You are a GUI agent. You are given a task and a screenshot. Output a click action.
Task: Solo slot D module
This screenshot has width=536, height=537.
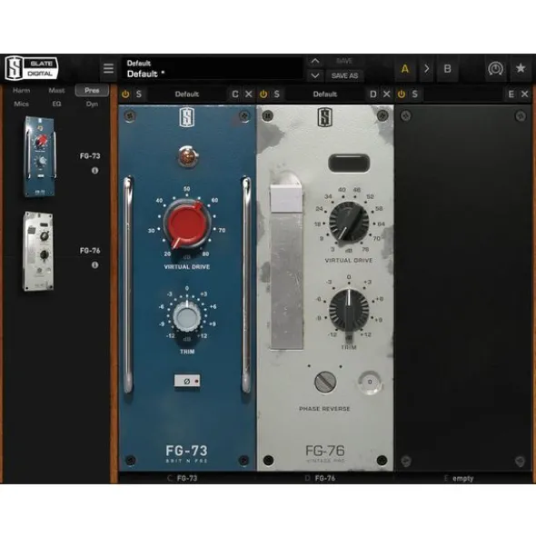tap(277, 94)
